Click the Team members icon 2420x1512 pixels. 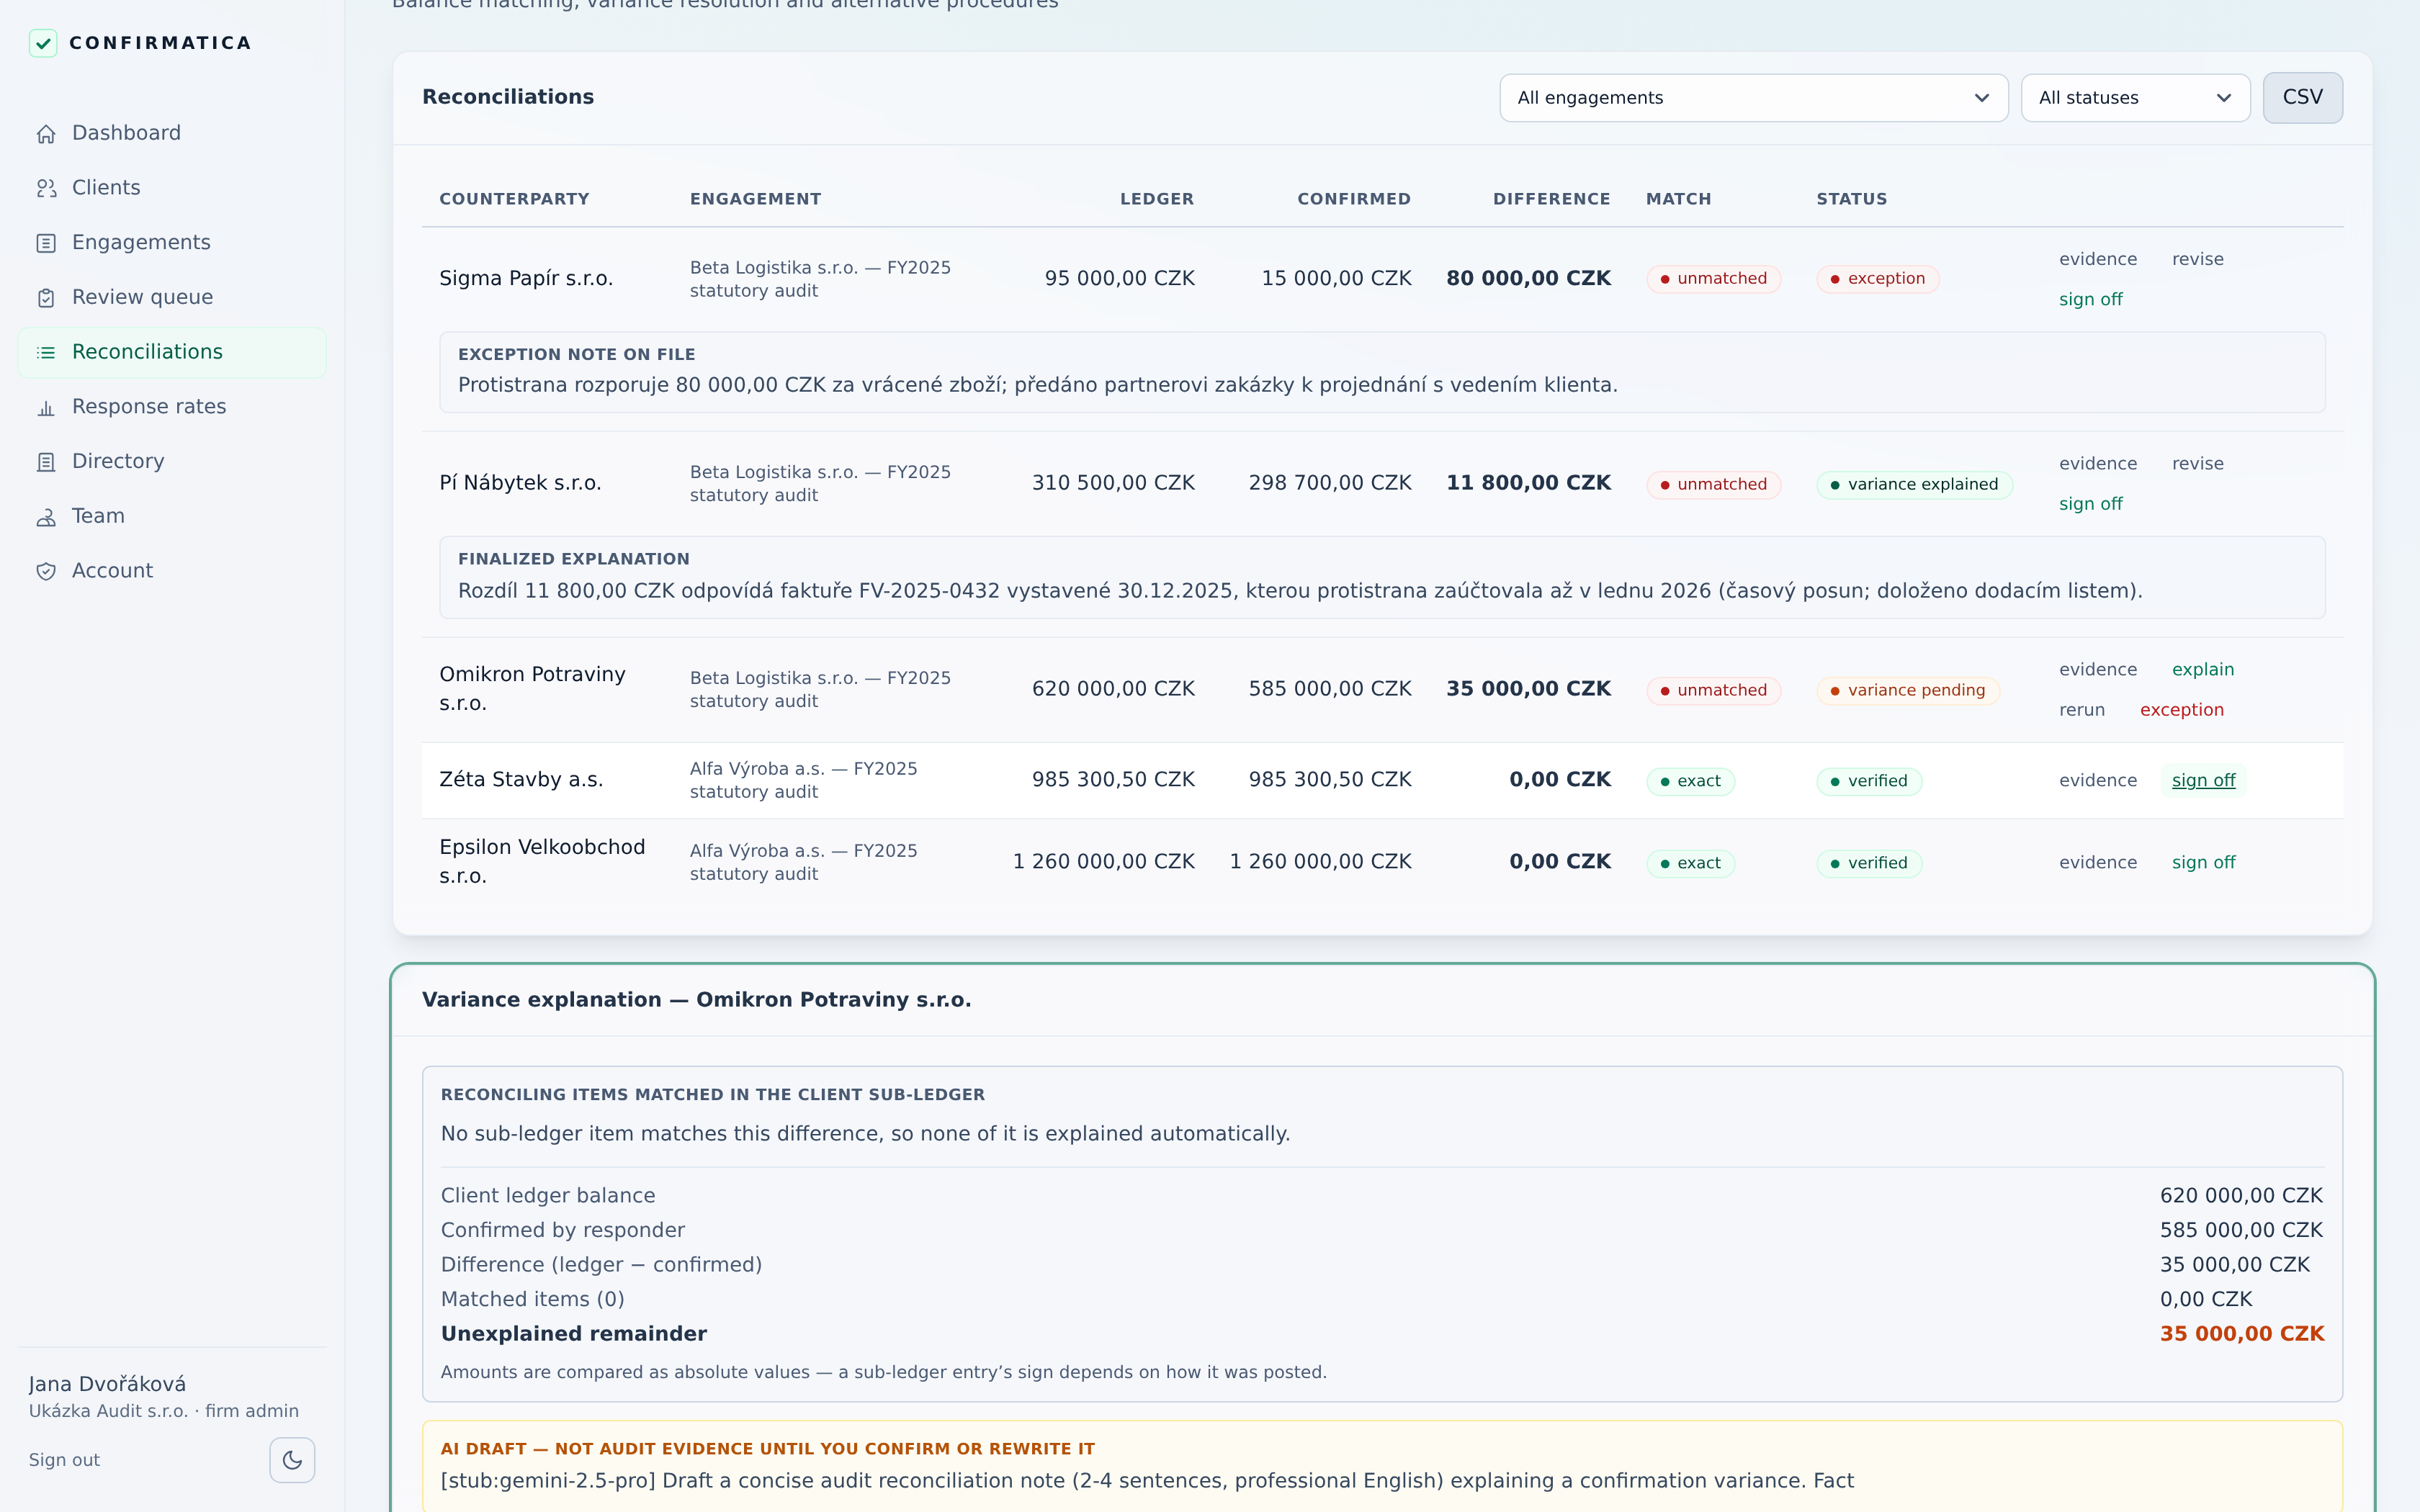(x=46, y=517)
